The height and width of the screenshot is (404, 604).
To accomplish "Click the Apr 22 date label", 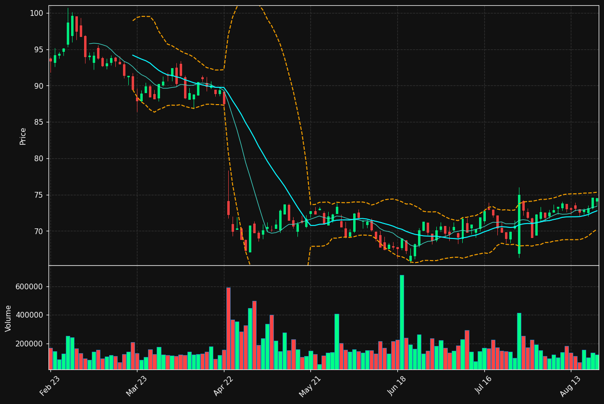I will (x=223, y=386).
